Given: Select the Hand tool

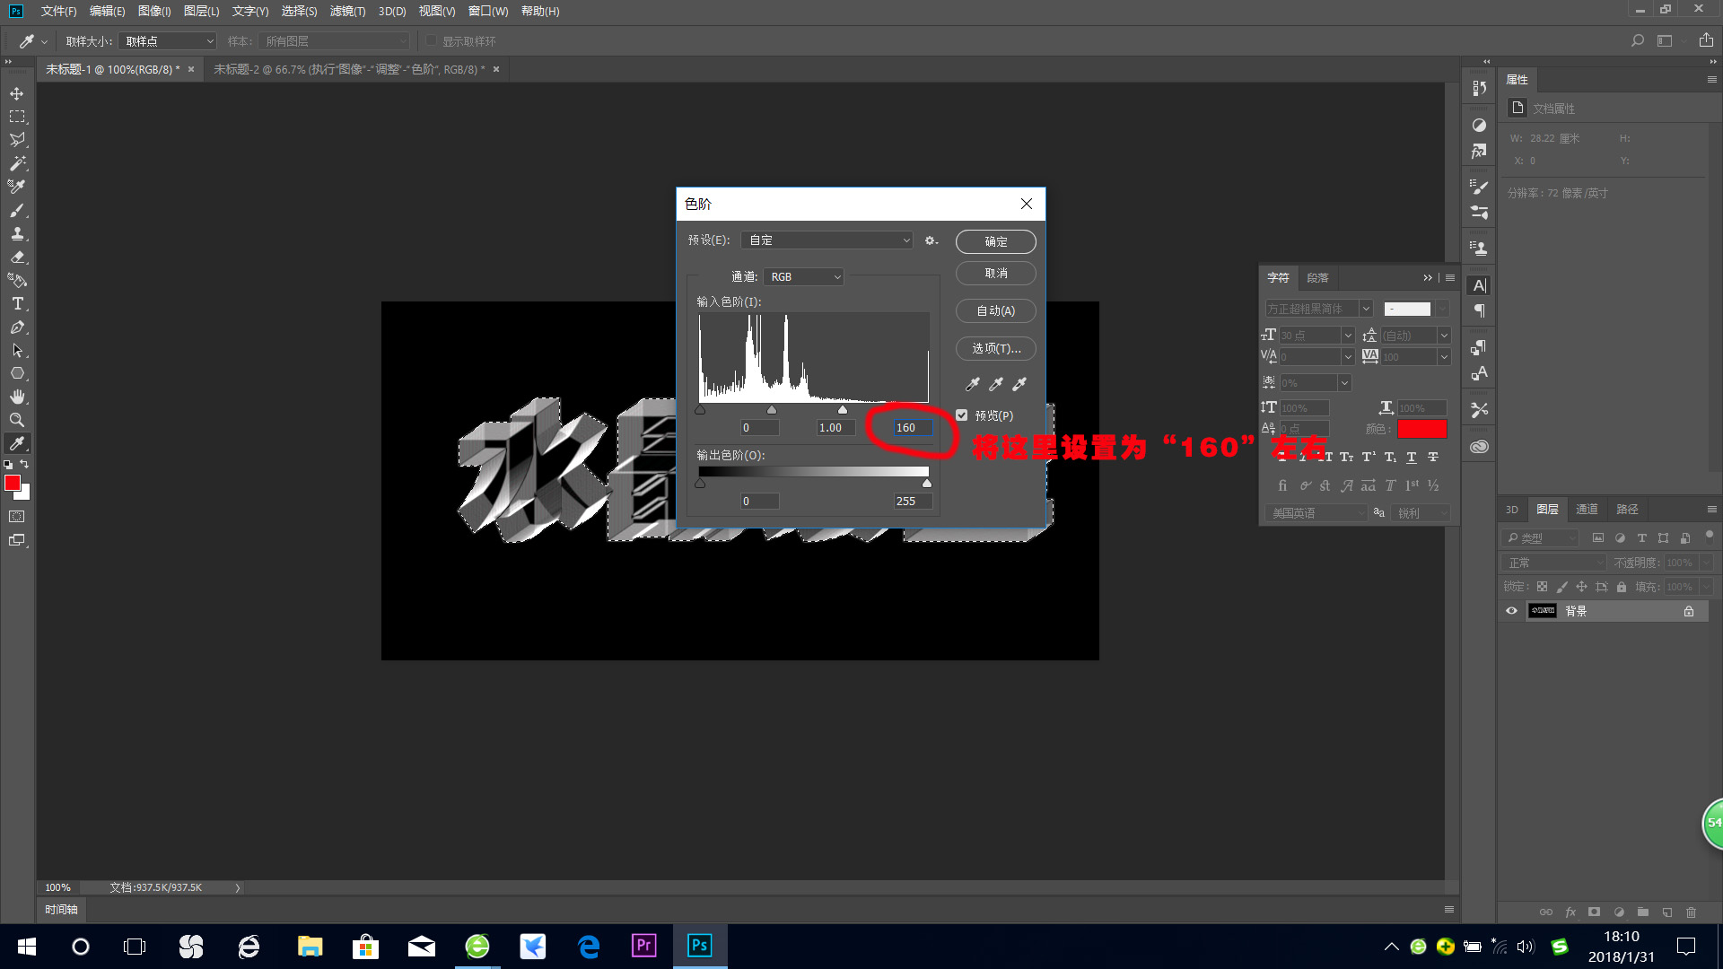Looking at the screenshot, I should coord(17,397).
